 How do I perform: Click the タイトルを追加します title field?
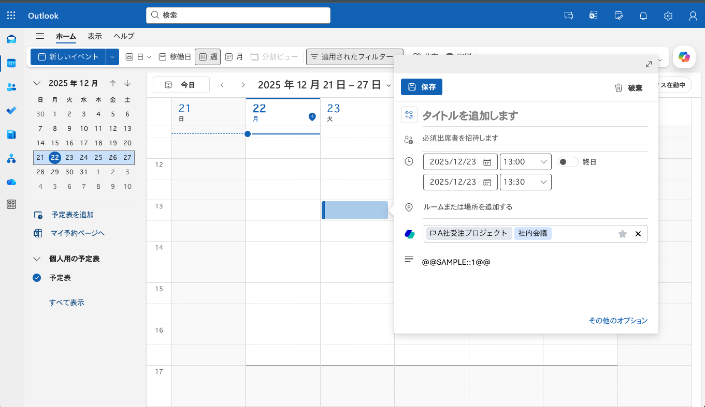click(534, 115)
